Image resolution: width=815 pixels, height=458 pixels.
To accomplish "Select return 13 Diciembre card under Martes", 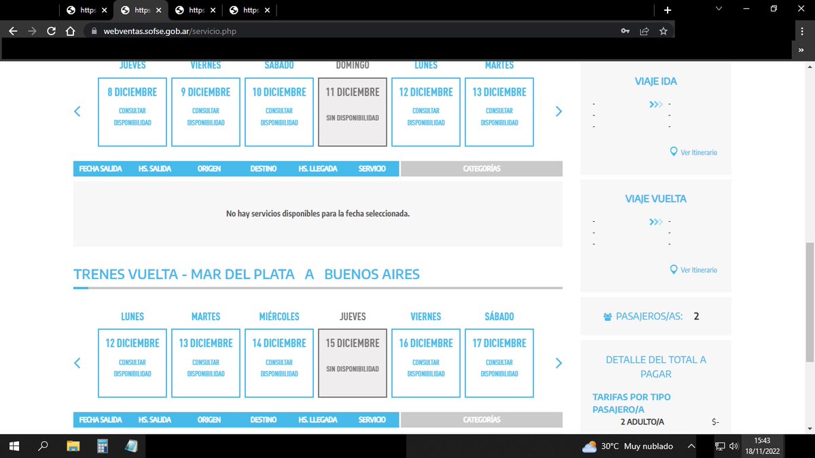I will (206, 363).
